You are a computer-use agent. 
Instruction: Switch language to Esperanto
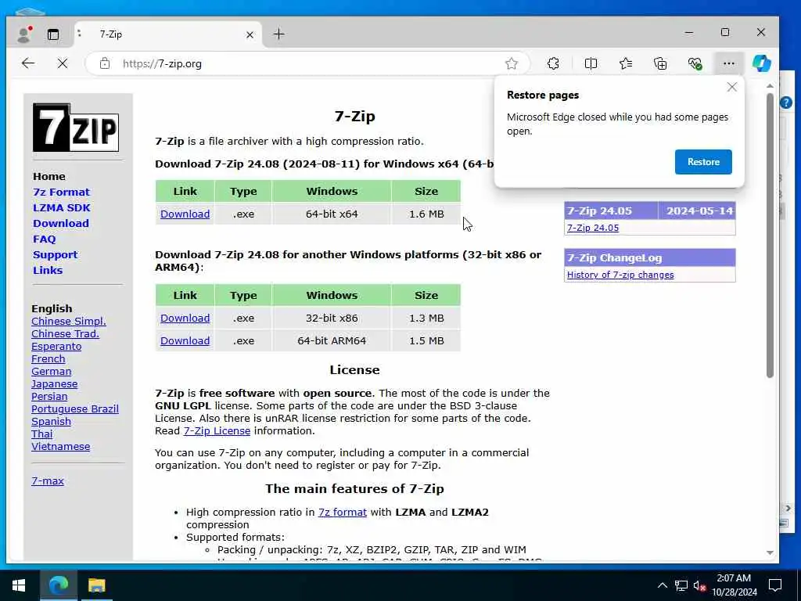tap(56, 347)
